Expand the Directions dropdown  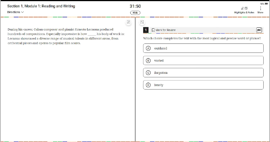point(15,12)
